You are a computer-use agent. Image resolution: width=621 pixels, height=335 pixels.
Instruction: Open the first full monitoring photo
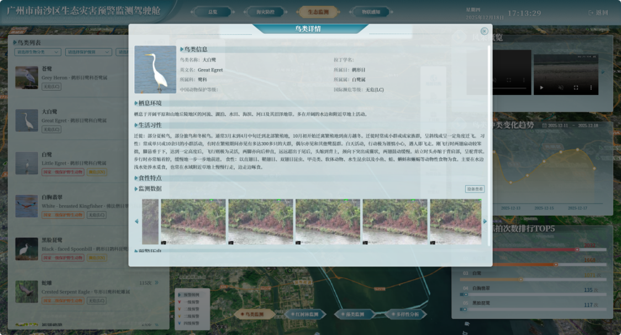pos(193,222)
